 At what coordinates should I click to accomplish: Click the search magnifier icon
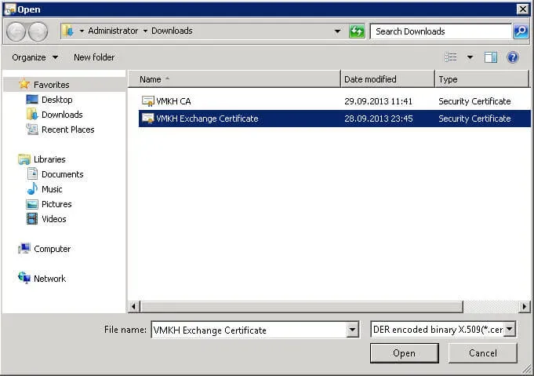coord(521,31)
